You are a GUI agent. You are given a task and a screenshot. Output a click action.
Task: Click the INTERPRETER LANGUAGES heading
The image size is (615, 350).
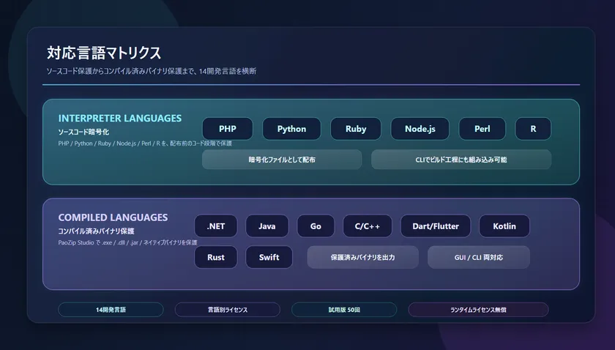coord(120,118)
